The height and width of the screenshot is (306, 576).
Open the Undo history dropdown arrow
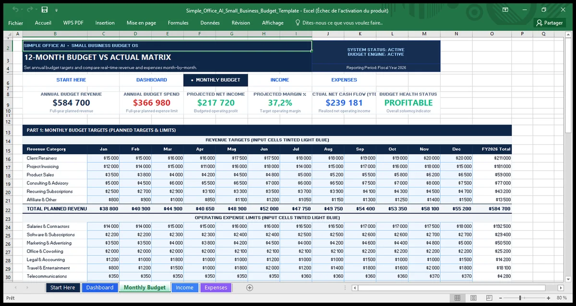(x=22, y=10)
